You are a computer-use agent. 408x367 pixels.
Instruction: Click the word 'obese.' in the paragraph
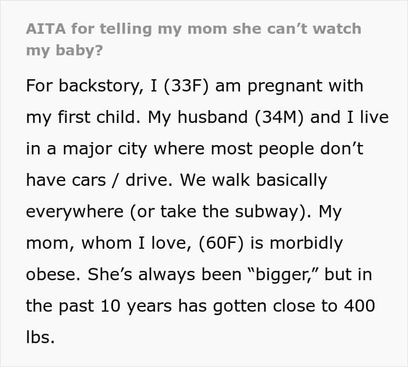pos(53,274)
